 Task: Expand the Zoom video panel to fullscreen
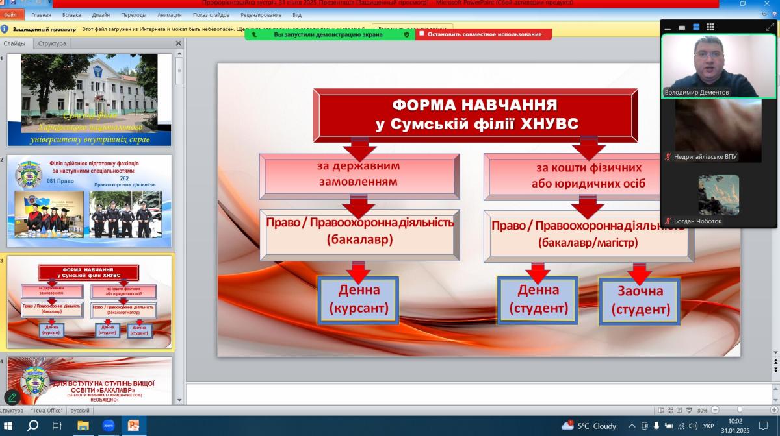click(770, 27)
